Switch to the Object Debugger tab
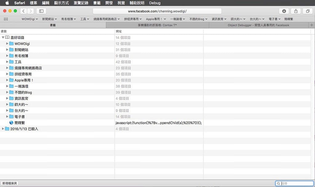315x187 pixels. [258, 25]
